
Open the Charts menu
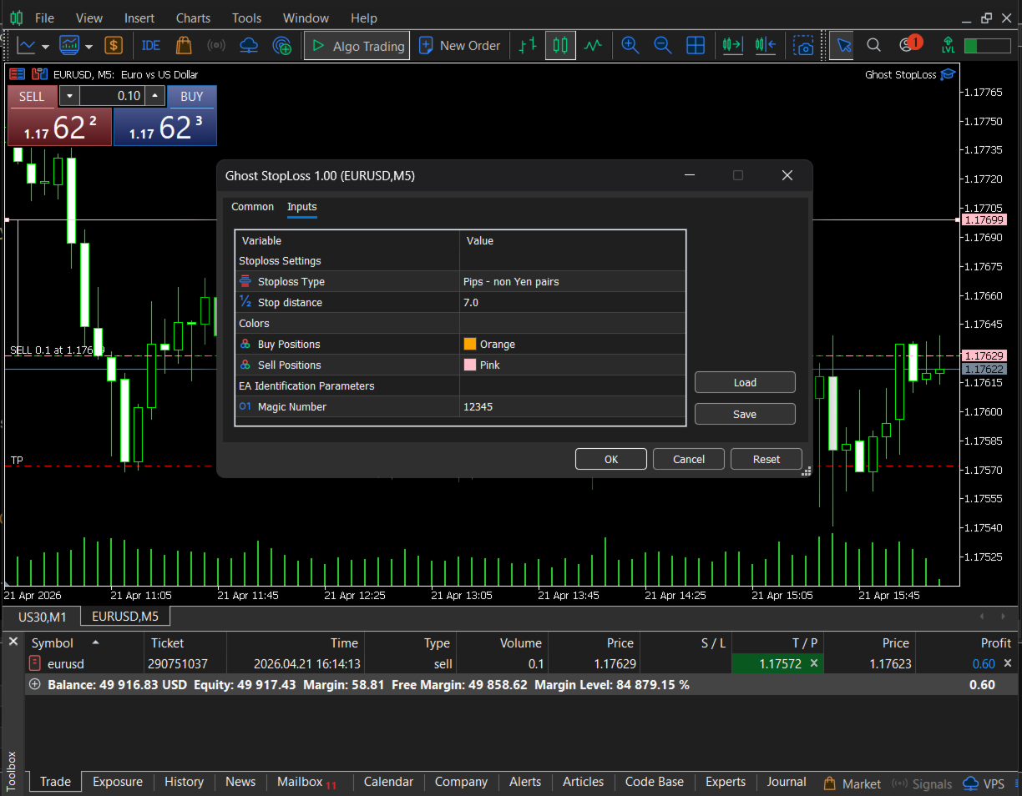coord(193,18)
